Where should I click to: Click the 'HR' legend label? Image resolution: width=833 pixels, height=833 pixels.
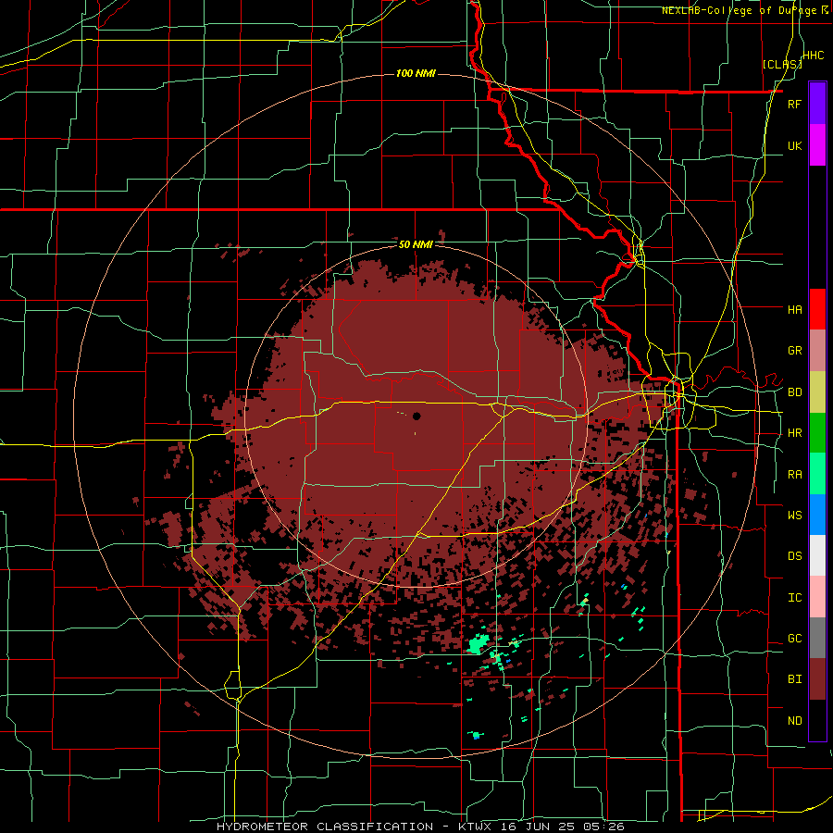(794, 433)
